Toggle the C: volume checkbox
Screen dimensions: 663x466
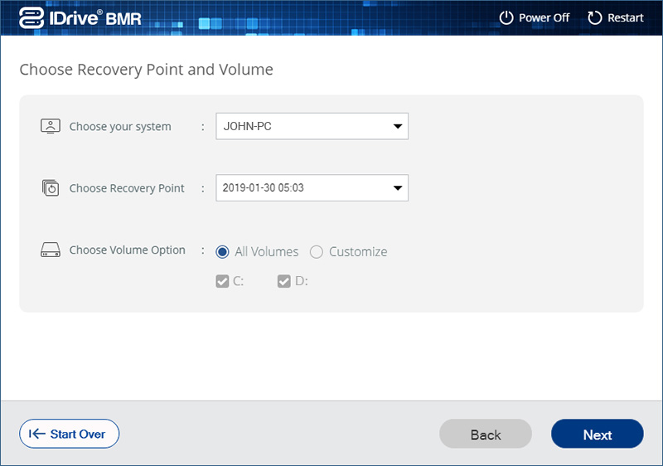(222, 281)
